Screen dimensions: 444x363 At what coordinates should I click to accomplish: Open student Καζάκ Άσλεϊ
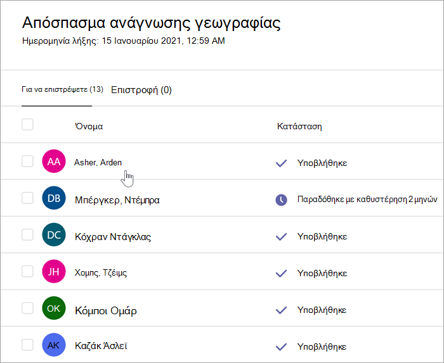[101, 346]
